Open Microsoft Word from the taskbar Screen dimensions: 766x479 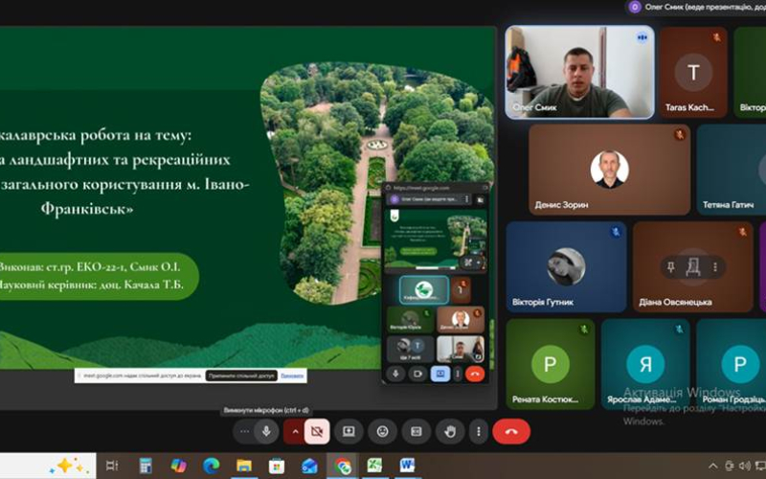coord(406,466)
